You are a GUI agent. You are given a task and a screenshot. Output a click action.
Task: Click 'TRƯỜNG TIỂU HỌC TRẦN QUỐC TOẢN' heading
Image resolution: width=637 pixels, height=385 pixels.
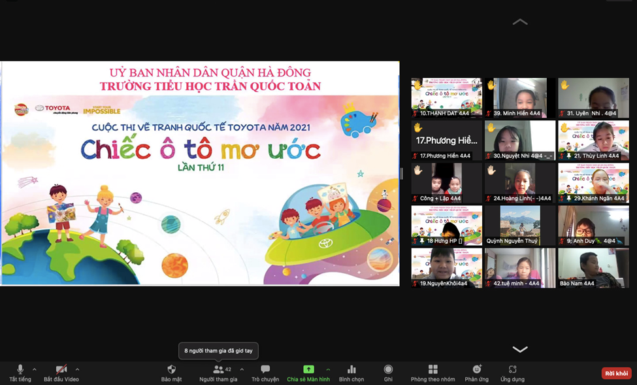tap(210, 86)
